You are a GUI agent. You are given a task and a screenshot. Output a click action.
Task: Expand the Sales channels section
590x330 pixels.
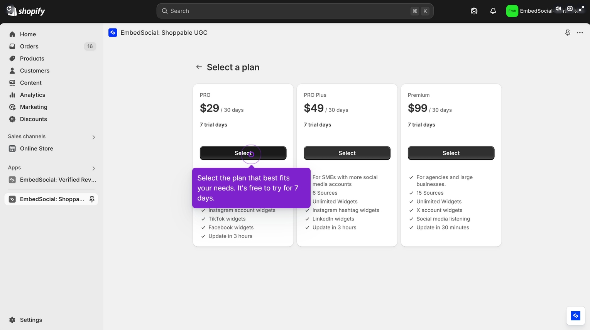click(93, 137)
